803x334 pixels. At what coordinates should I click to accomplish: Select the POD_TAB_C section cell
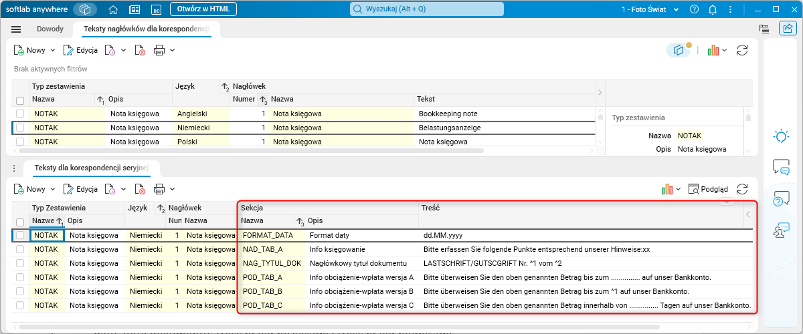(272, 305)
